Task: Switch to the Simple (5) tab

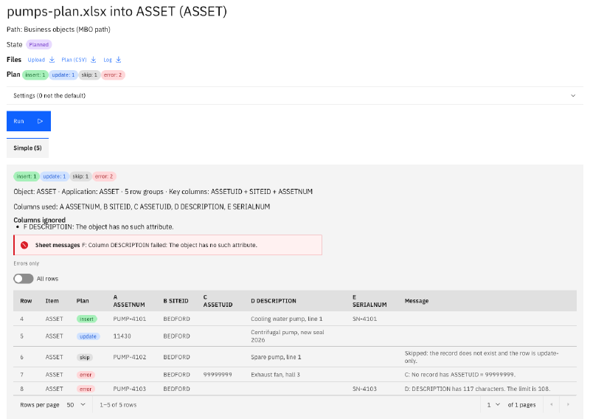Action: click(x=27, y=148)
